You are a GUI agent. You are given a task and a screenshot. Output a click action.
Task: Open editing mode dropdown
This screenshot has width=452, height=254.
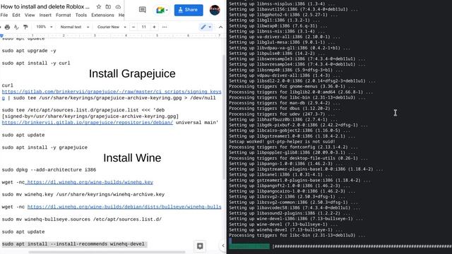206,27
